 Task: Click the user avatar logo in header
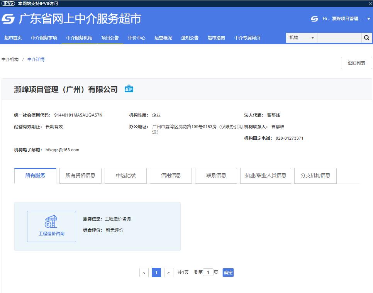[314, 19]
